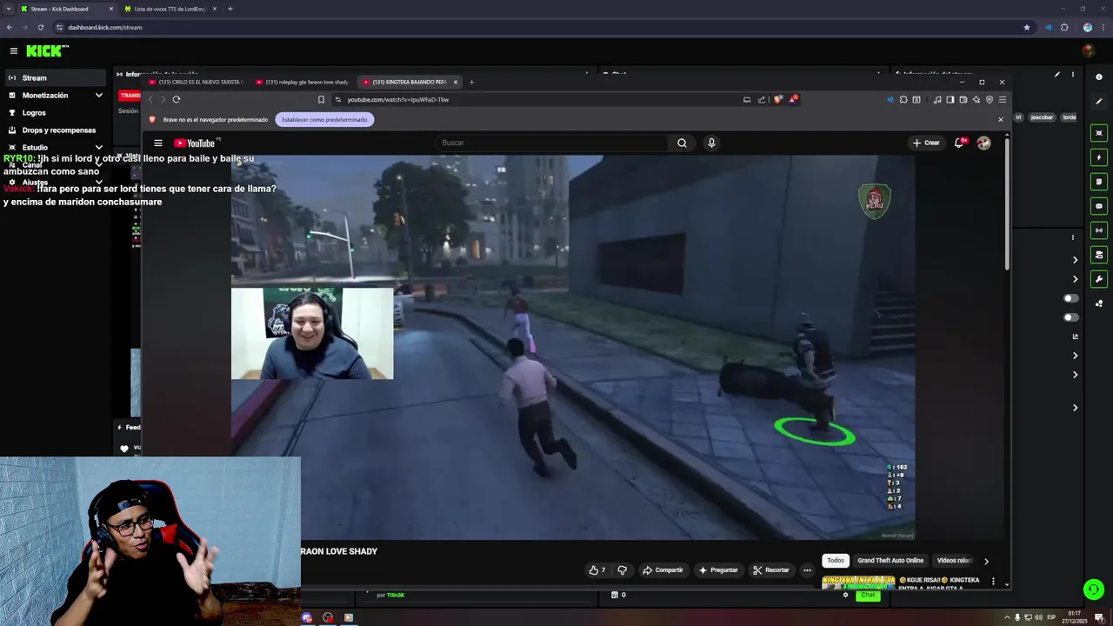Click the green Chat button

point(867,596)
